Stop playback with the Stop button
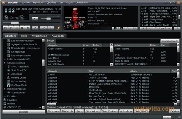Viewport: 182px width, 119px height. click(x=22, y=28)
